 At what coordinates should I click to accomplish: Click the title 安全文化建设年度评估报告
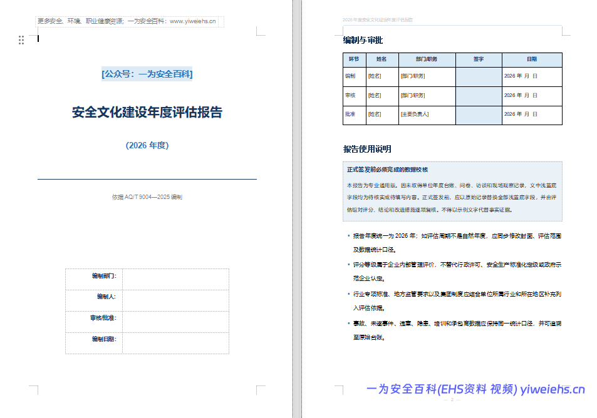click(147, 112)
